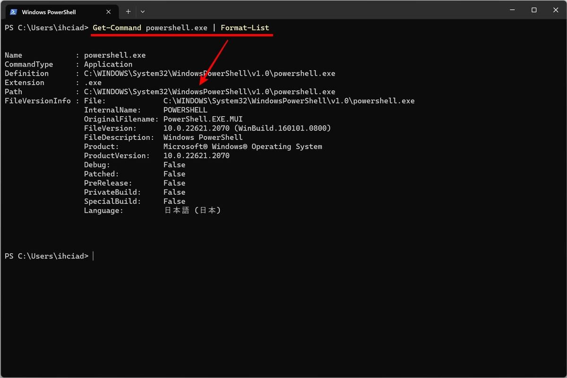Viewport: 567px width, 378px height.
Task: Open the new tab profile dropdown arrow
Action: point(143,11)
